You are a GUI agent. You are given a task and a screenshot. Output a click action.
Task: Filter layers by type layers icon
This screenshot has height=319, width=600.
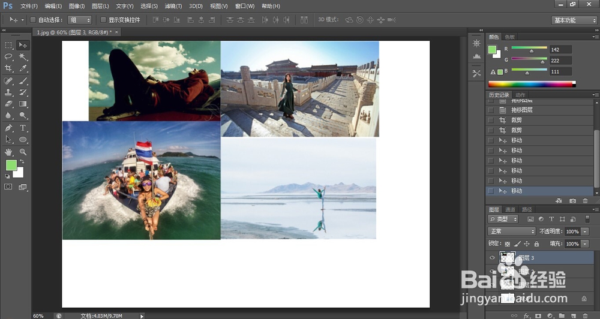(551, 219)
